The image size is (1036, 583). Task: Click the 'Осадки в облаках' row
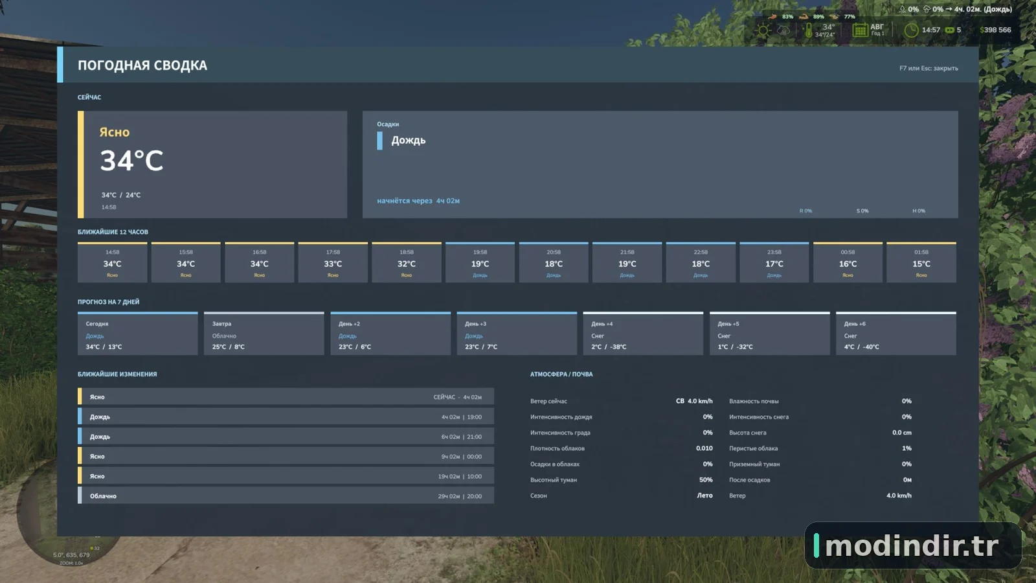click(x=622, y=464)
